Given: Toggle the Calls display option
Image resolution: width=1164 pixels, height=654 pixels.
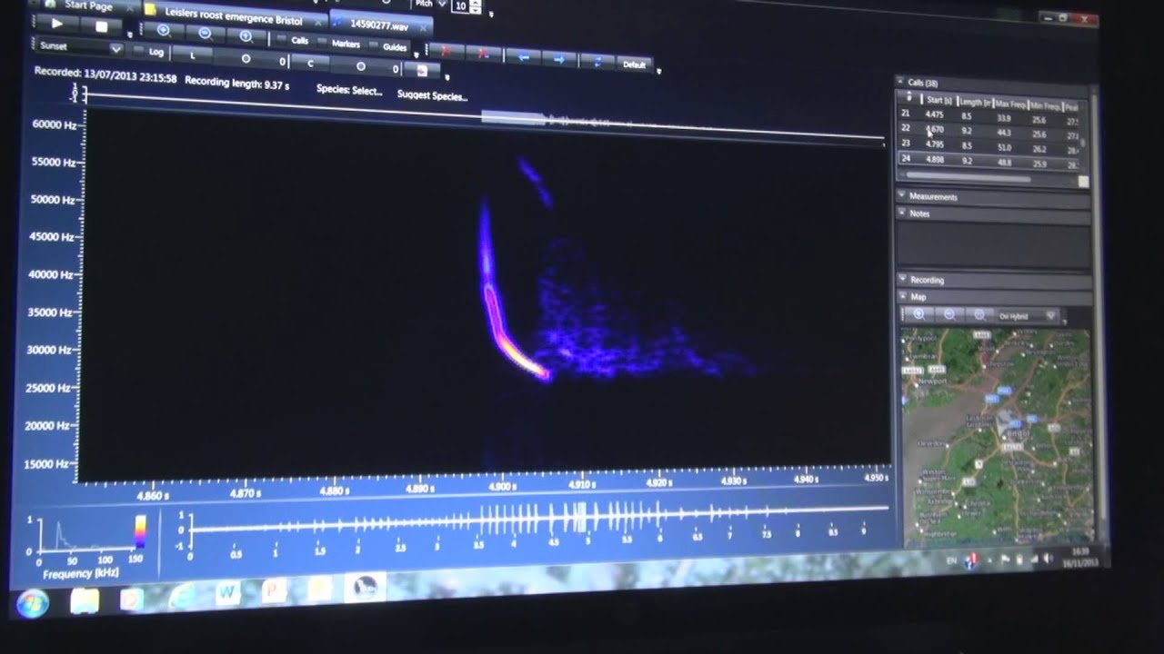Looking at the screenshot, I should [294, 40].
